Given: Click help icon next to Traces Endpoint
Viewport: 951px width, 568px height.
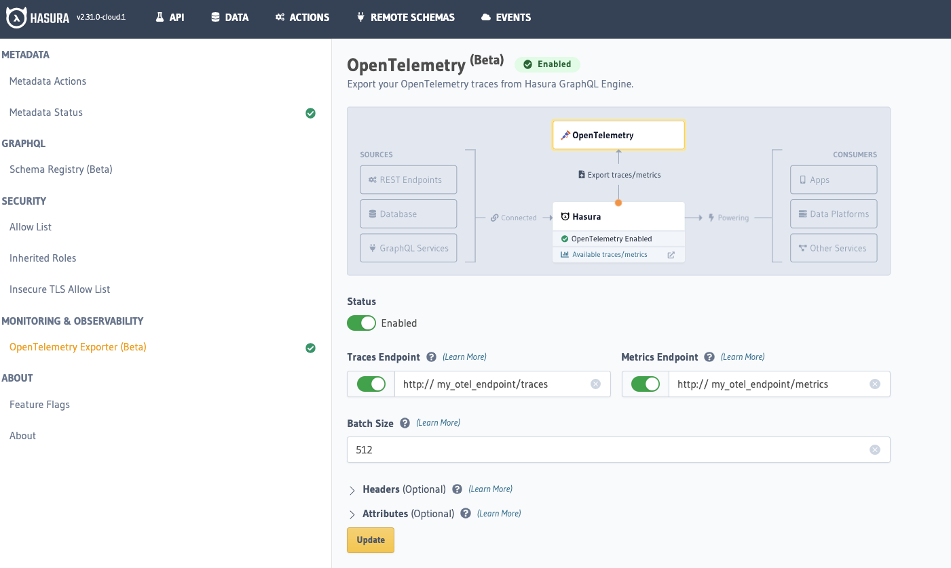Looking at the screenshot, I should coord(432,357).
